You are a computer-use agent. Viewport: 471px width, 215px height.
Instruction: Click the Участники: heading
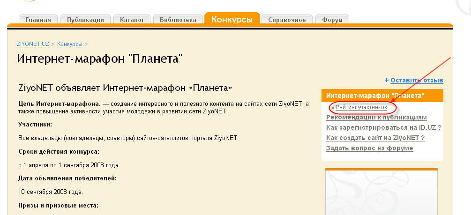[35, 124]
